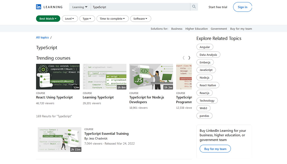Open the Learning search scope dropdown
Image resolution: width=287 pixels, height=164 pixels.
[80, 7]
